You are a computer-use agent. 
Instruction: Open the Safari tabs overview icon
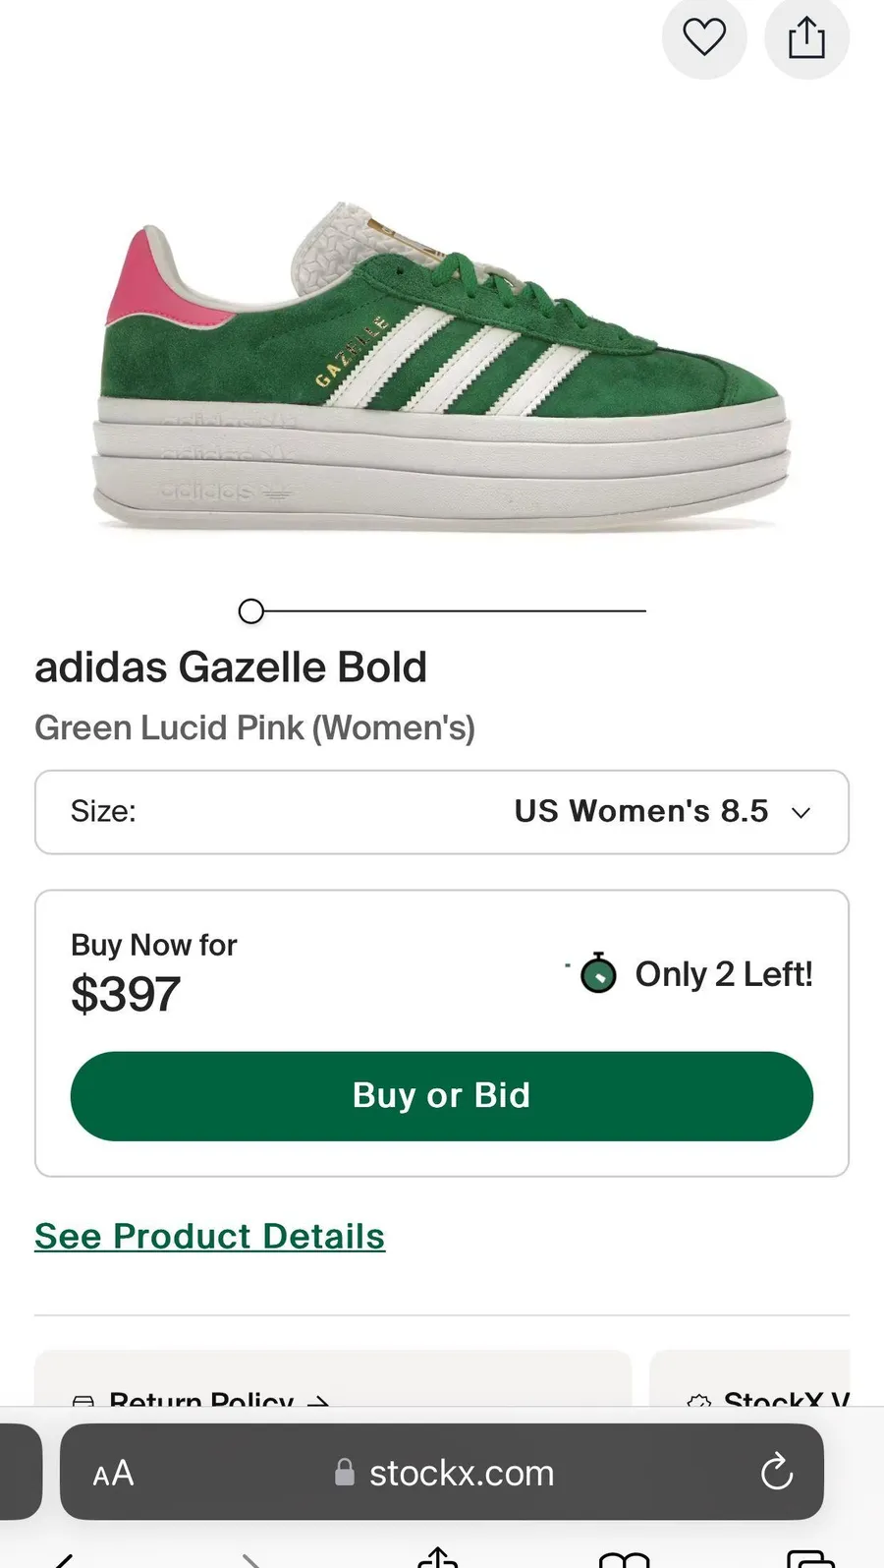coord(811,1558)
